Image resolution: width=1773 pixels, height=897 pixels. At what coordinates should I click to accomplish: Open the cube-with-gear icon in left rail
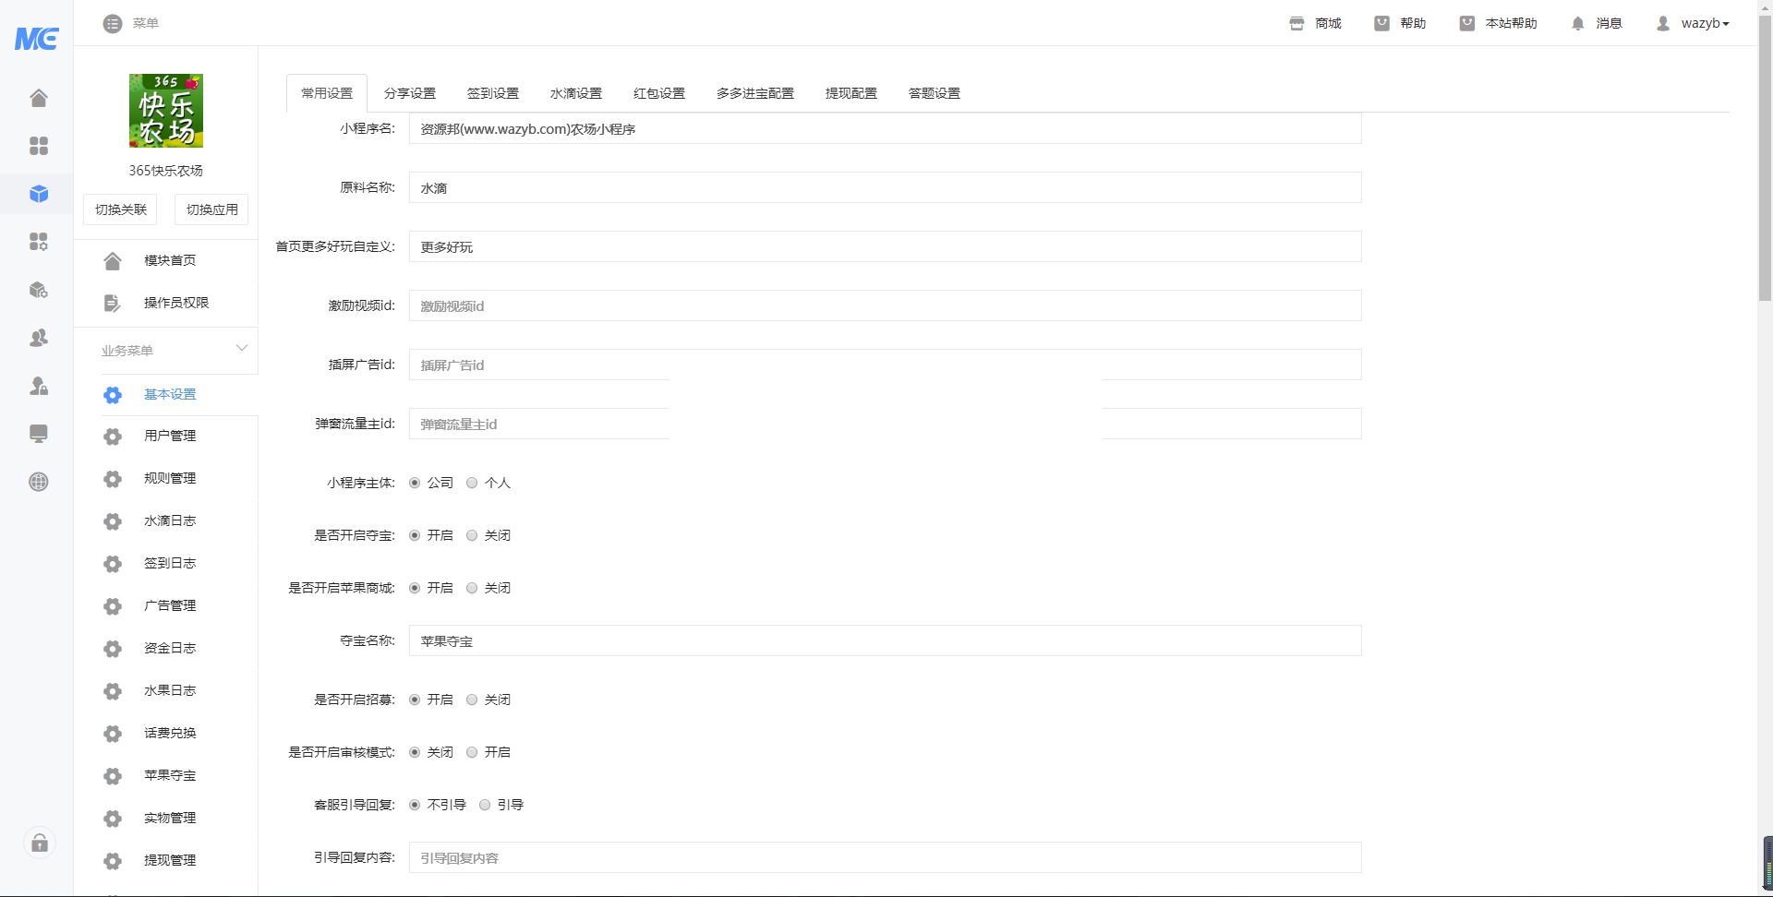[x=39, y=290]
